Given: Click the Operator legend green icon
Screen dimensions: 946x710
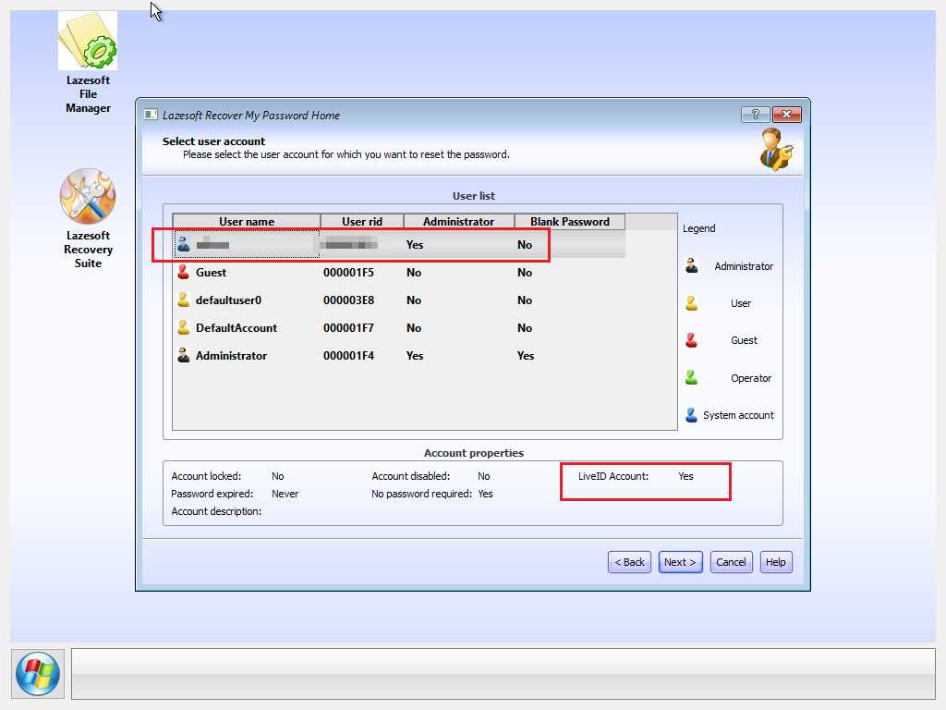Looking at the screenshot, I should (x=691, y=378).
